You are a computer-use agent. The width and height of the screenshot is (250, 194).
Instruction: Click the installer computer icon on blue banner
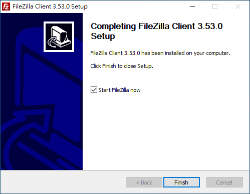coord(59,36)
